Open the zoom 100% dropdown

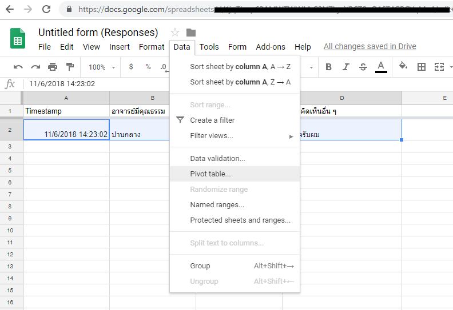101,67
